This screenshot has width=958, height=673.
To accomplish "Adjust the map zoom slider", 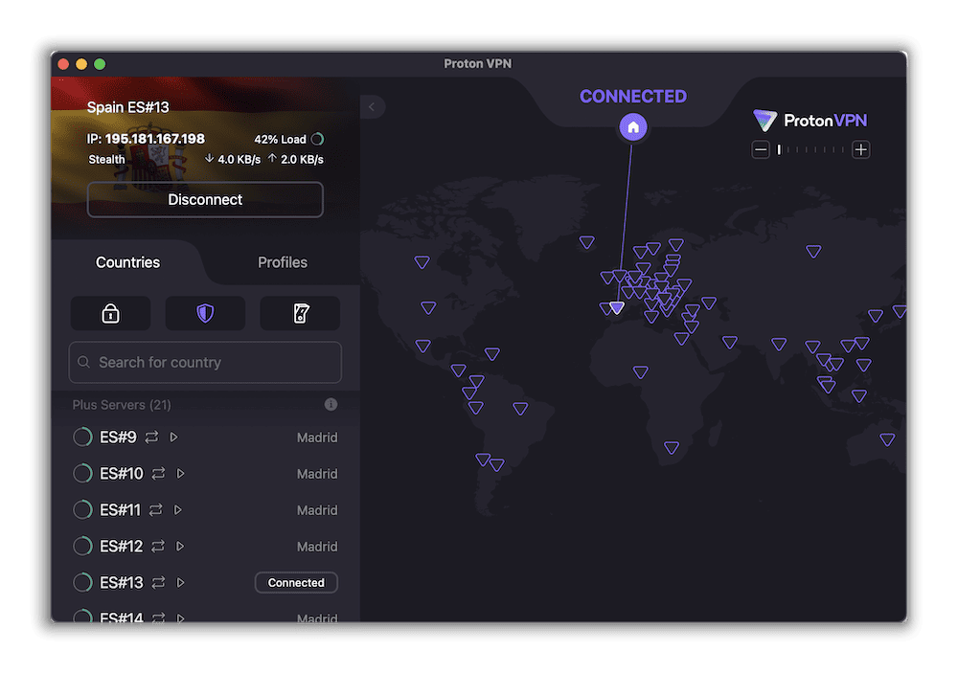I will (810, 150).
